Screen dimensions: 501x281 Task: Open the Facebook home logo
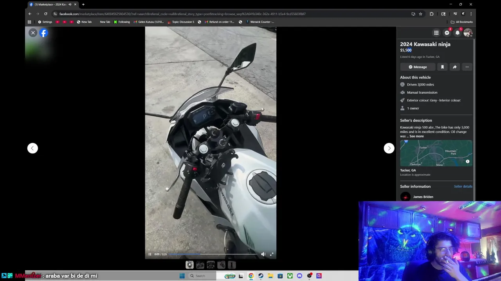pyautogui.click(x=43, y=33)
